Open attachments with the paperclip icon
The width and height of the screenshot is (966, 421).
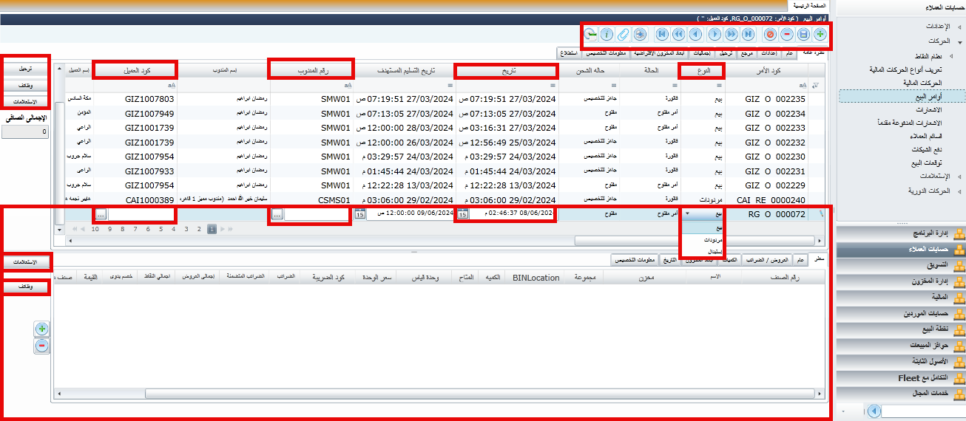624,34
